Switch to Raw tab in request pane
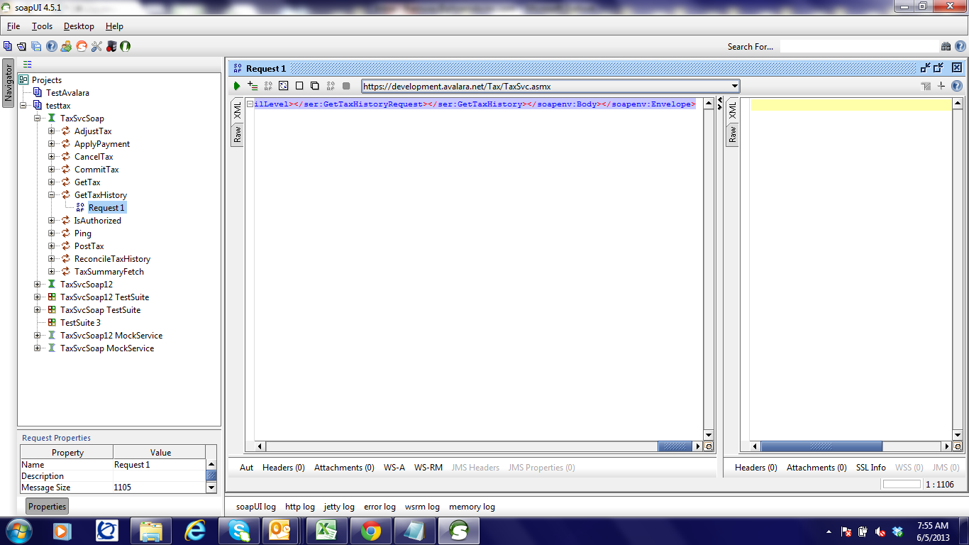This screenshot has width=969, height=545. tap(237, 133)
